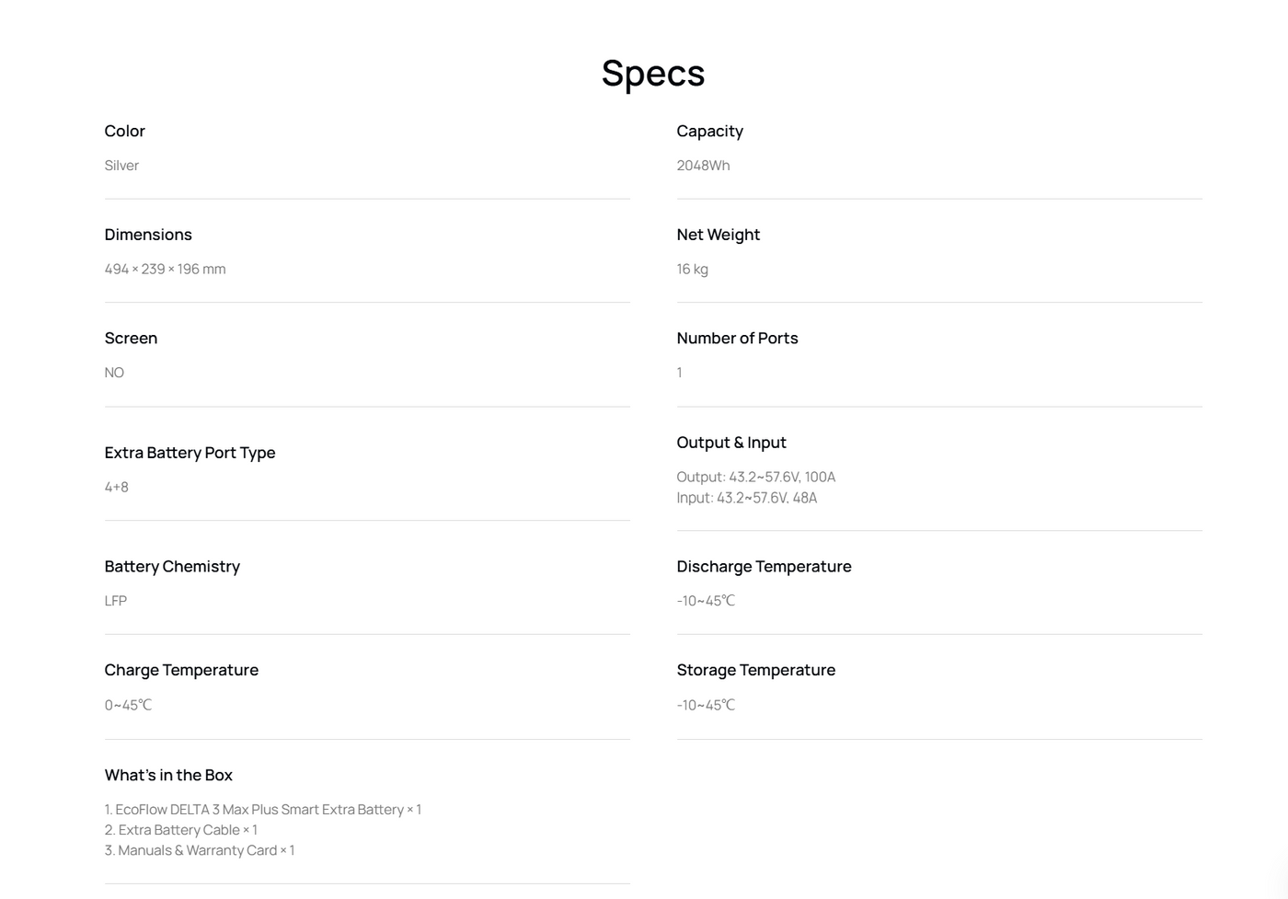Screen dimensions: 1288x899
Task: Select the 2048Wh capacity value
Action: pyautogui.click(x=703, y=166)
